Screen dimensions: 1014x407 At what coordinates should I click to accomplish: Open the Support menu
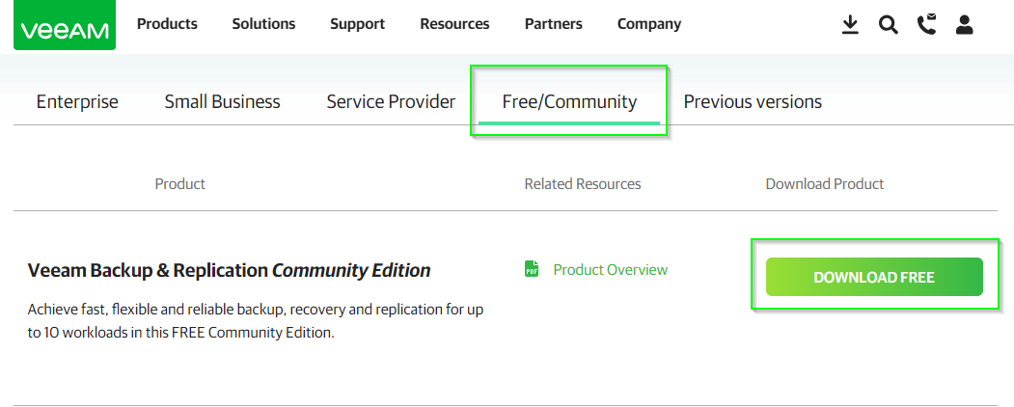click(x=358, y=24)
